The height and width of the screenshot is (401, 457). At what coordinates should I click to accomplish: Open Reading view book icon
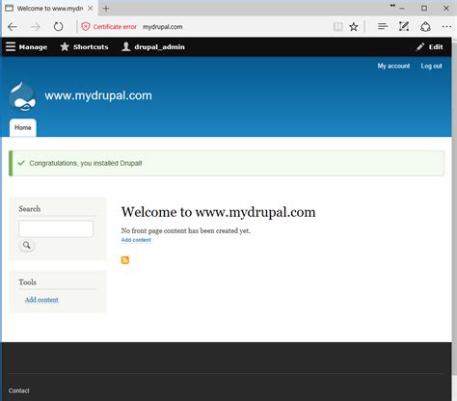[337, 27]
